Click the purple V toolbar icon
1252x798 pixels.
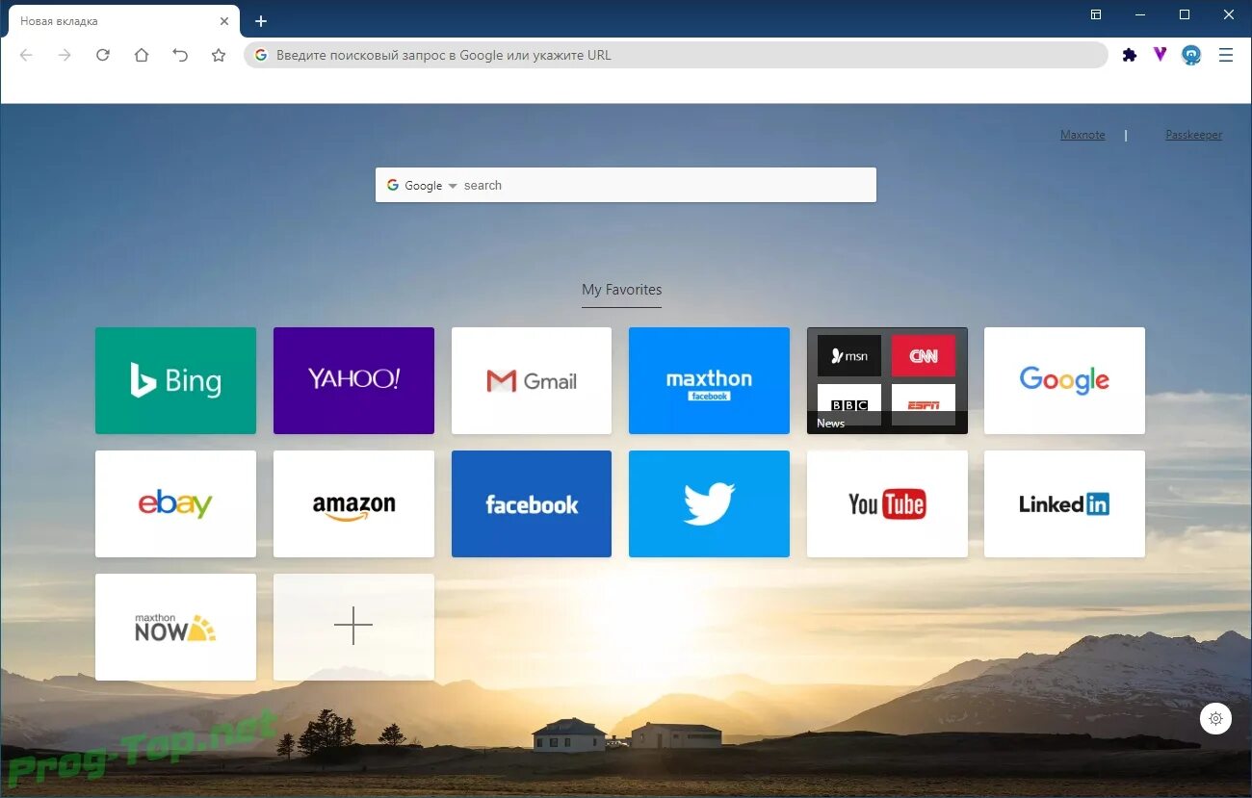click(1160, 55)
